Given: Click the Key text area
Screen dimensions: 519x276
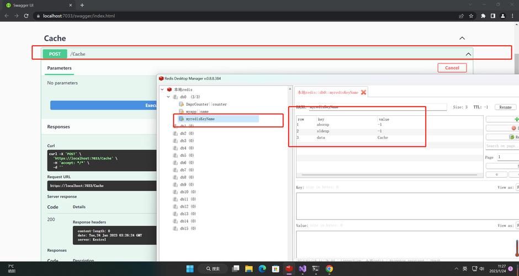Looking at the screenshot, I should tap(407, 206).
